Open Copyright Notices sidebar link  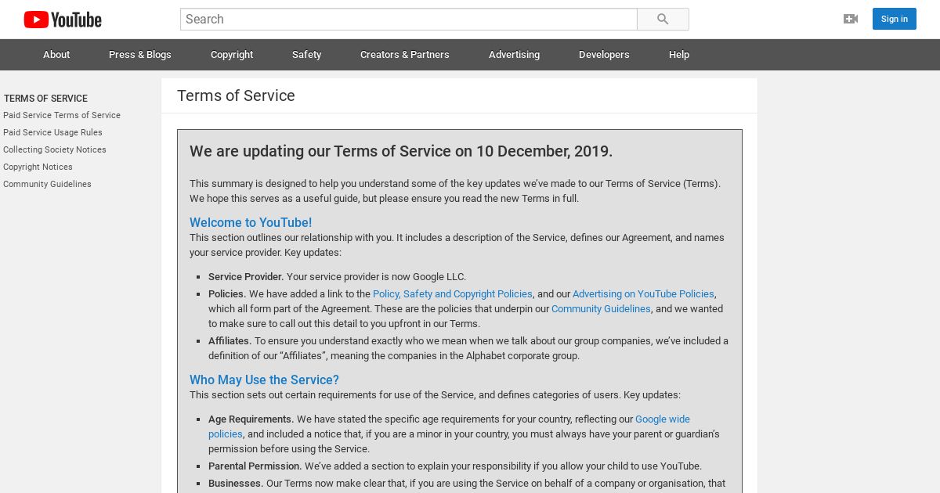(x=38, y=167)
